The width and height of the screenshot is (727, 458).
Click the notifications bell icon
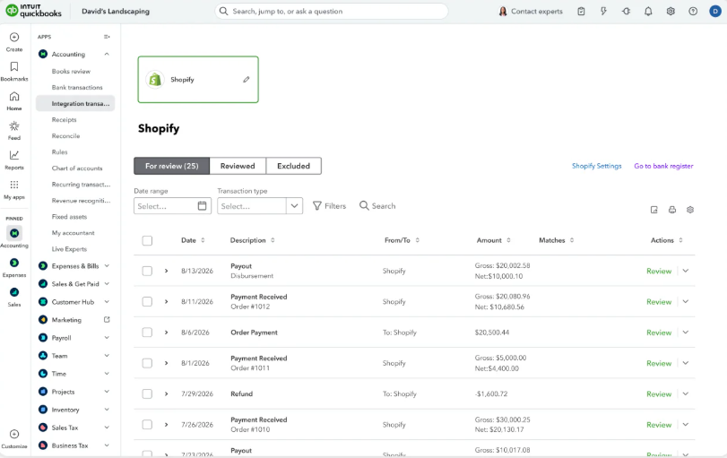(648, 11)
